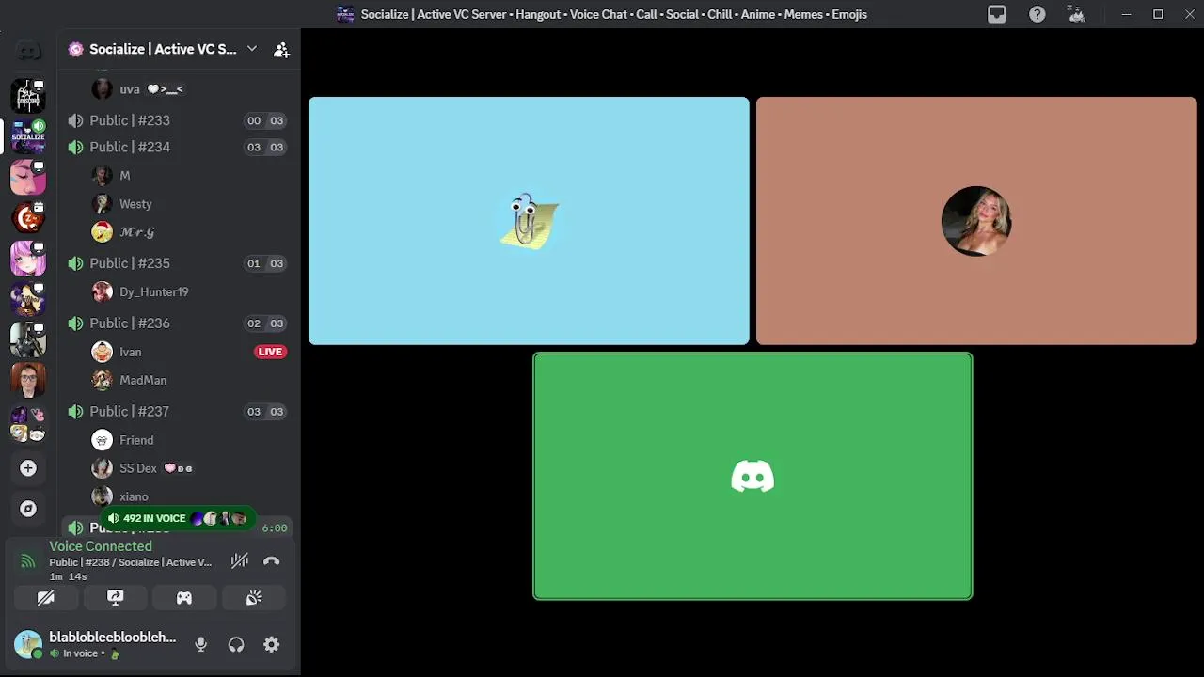Select the dark armored figure server icon
The width and height of the screenshot is (1204, 677).
[x=28, y=338]
